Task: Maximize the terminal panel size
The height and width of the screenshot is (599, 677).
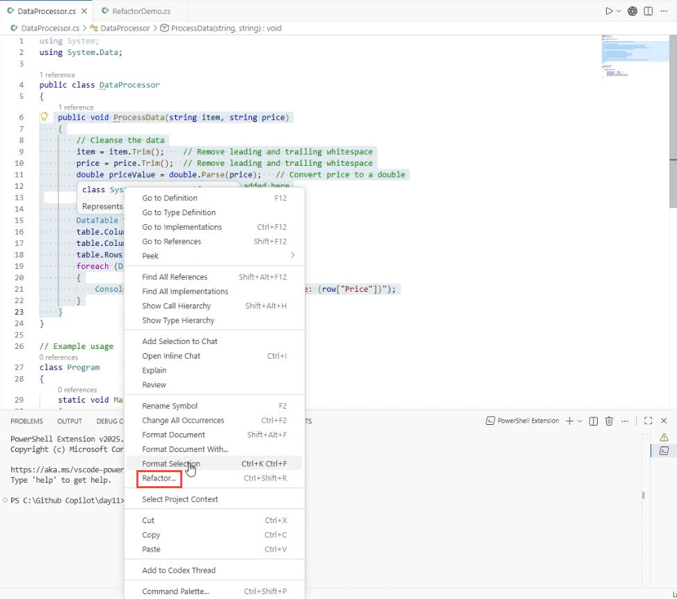Action: coord(648,421)
